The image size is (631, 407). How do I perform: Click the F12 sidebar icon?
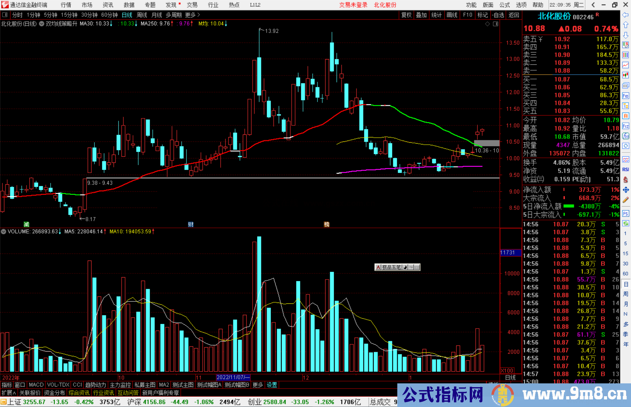click(x=625, y=126)
